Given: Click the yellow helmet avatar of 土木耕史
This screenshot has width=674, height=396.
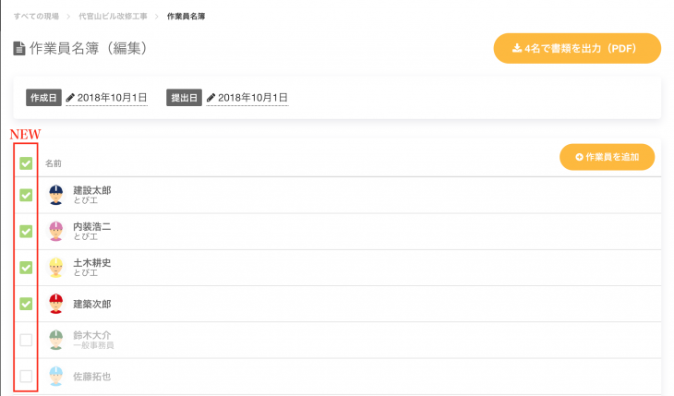Looking at the screenshot, I should [x=56, y=267].
